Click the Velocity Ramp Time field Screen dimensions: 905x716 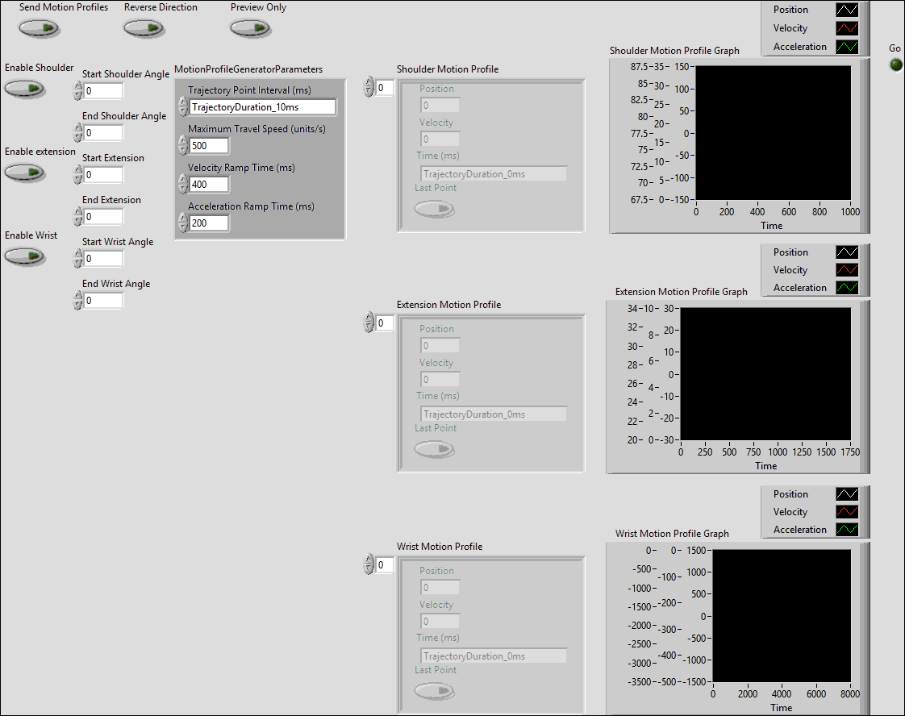tap(209, 185)
